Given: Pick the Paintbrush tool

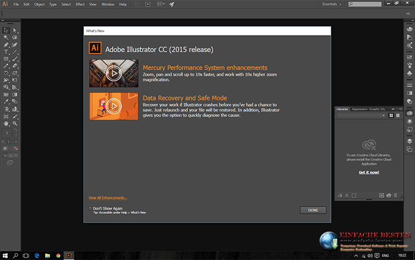Looking at the screenshot, I should (15, 59).
